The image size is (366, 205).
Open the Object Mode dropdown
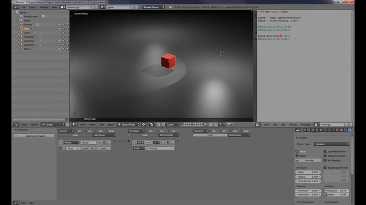129,125
